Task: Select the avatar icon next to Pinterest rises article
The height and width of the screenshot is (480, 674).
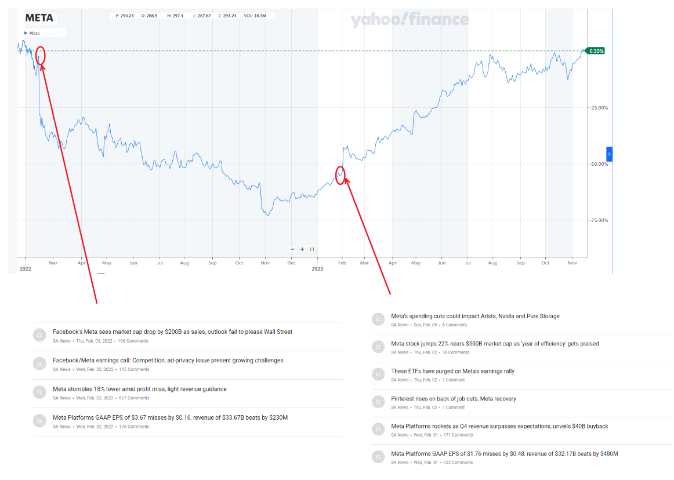Action: pos(378,401)
